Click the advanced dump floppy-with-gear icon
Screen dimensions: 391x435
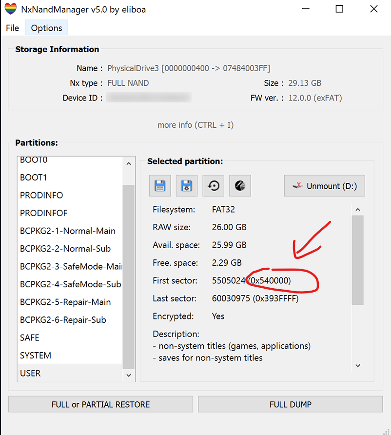pyautogui.click(x=187, y=186)
